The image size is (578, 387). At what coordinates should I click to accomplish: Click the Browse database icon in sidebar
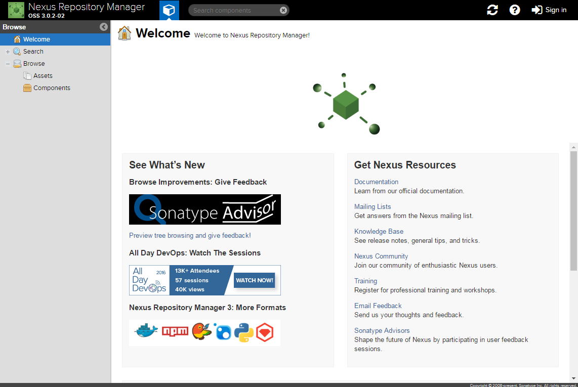(x=17, y=64)
